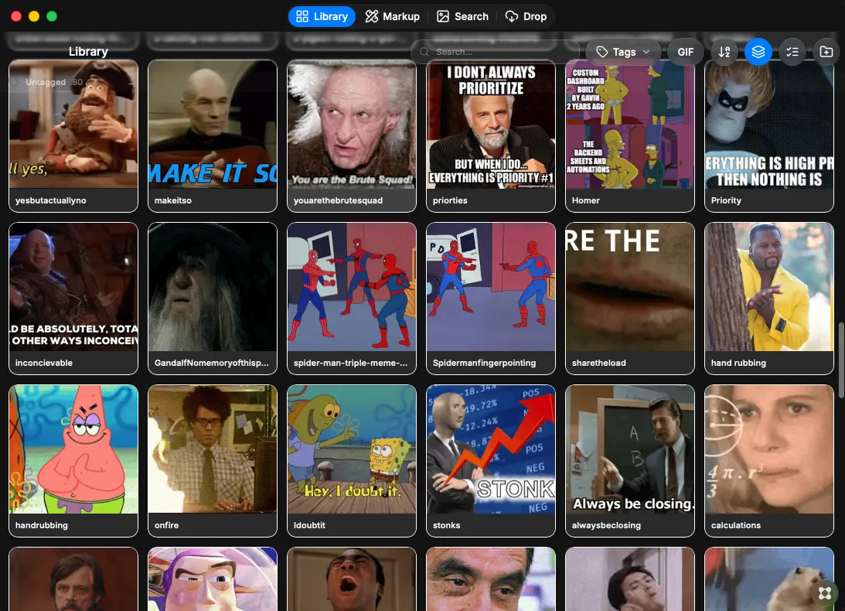This screenshot has width=845, height=611.
Task: Click the yellow minimize window button
Action: pyautogui.click(x=34, y=16)
